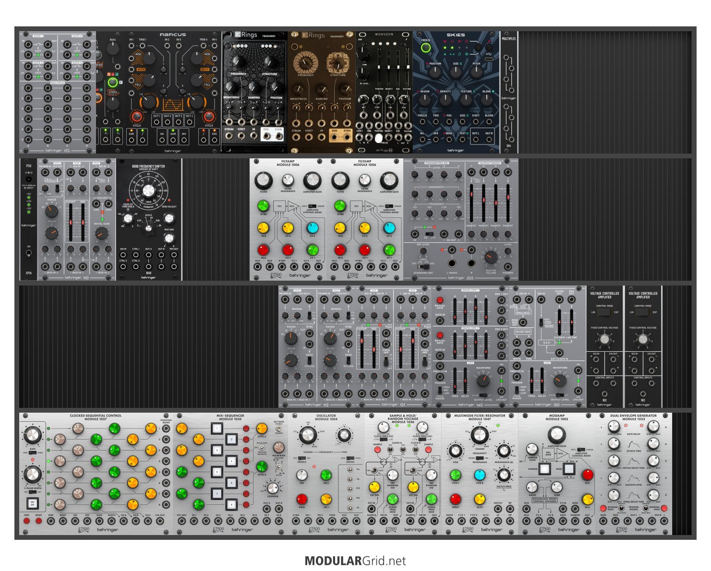
Task: Click the CLK RATE fader on module 150
Action: coord(560,322)
